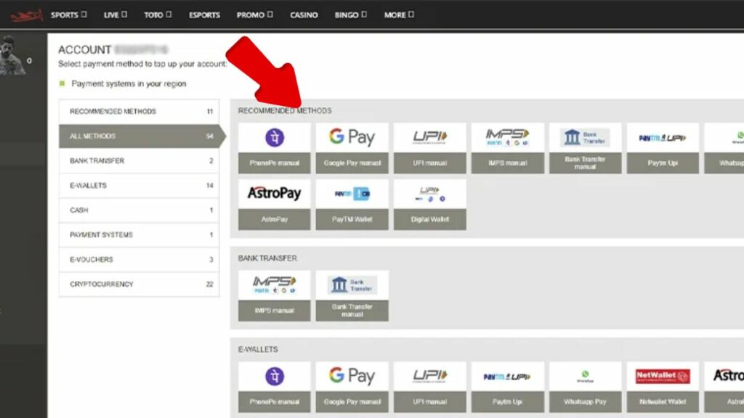Click Paytm Upi label in E-Wallets section
744x418 pixels.
click(x=507, y=402)
